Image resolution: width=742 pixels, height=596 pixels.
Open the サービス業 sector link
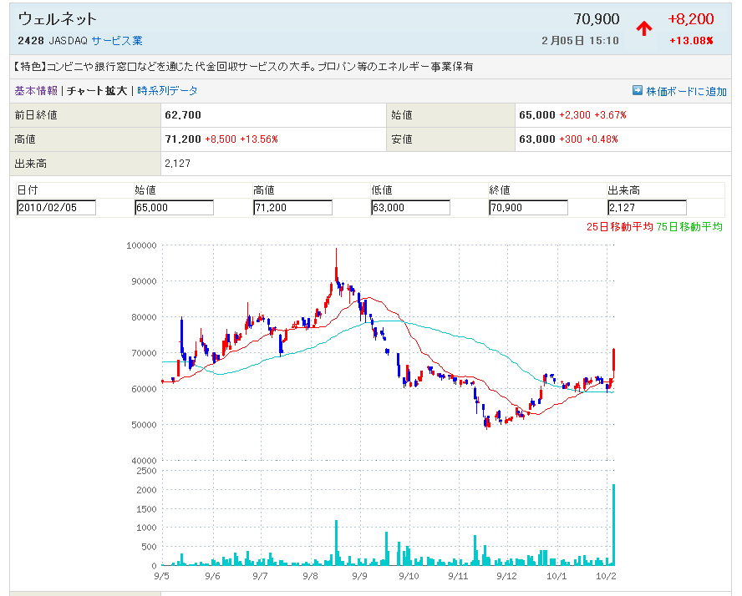click(117, 40)
